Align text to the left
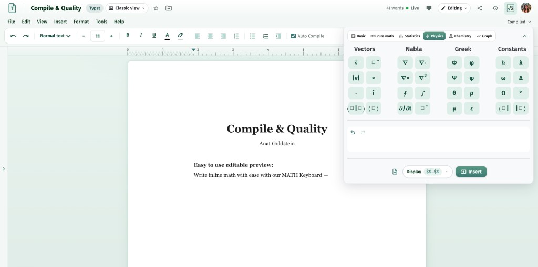The width and height of the screenshot is (538, 267). [x=198, y=36]
